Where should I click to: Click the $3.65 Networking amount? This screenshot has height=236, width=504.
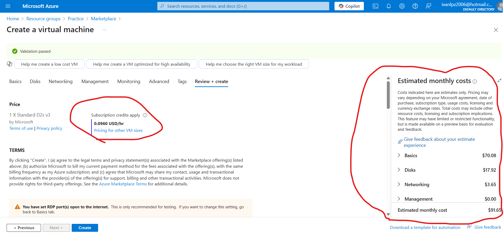[490, 185]
